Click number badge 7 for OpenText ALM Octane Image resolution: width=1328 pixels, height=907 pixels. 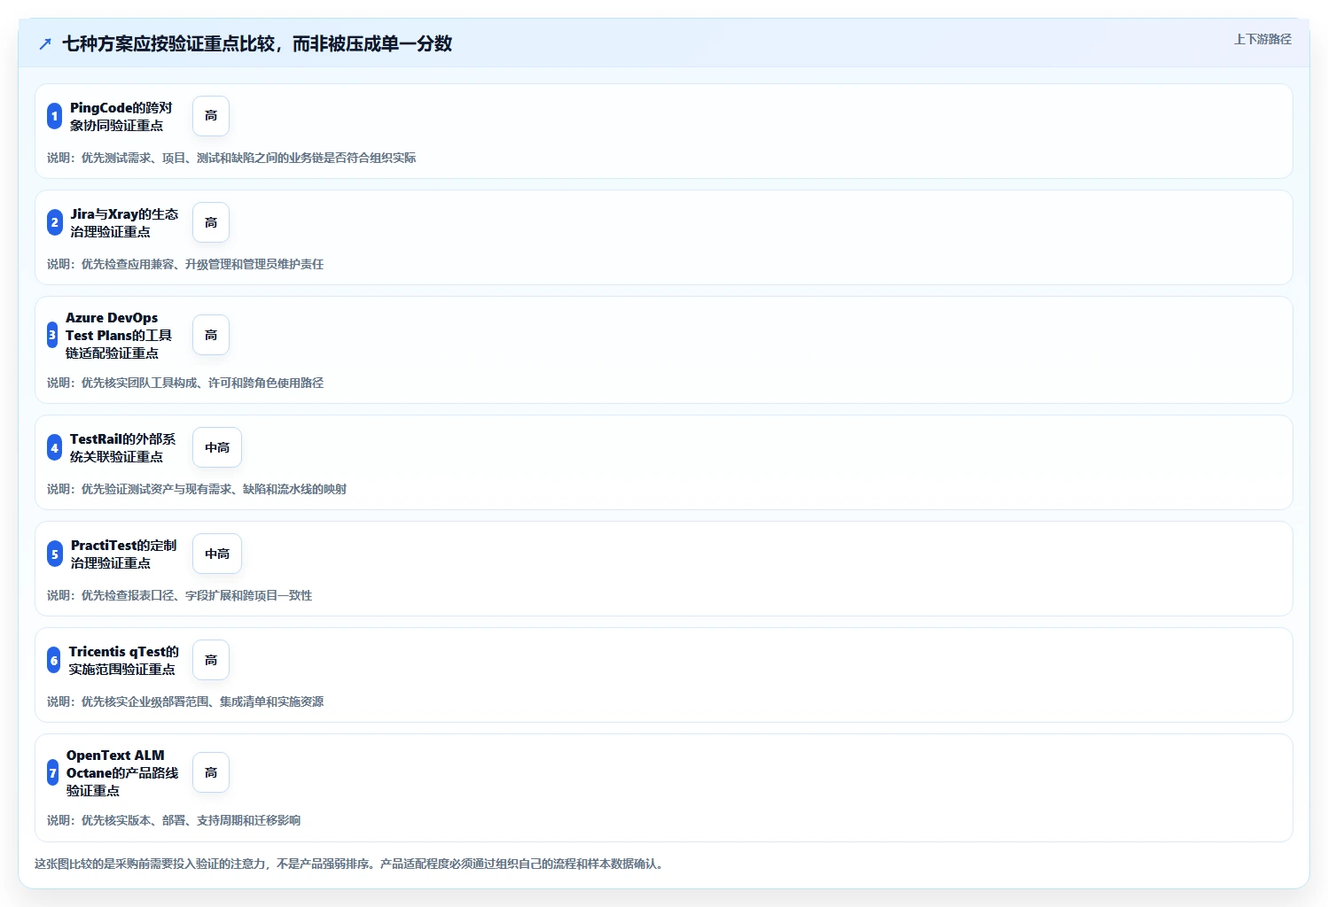(x=52, y=772)
